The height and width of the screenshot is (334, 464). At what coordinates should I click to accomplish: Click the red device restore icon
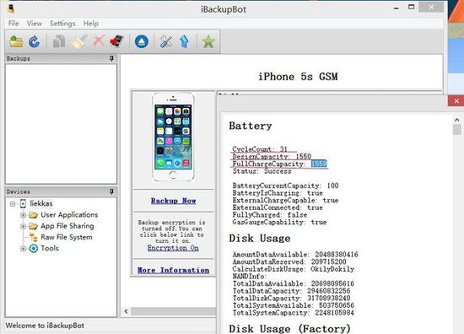pos(117,41)
